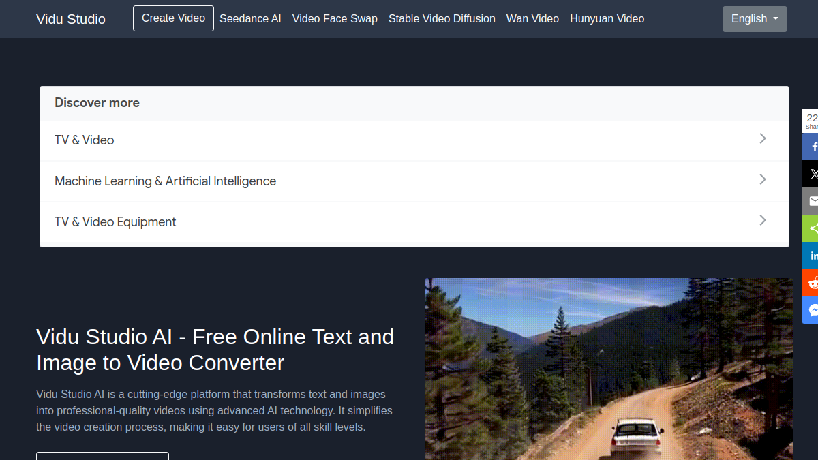This screenshot has height=460, width=818.
Task: Share the page on LinkedIn
Action: coord(810,256)
